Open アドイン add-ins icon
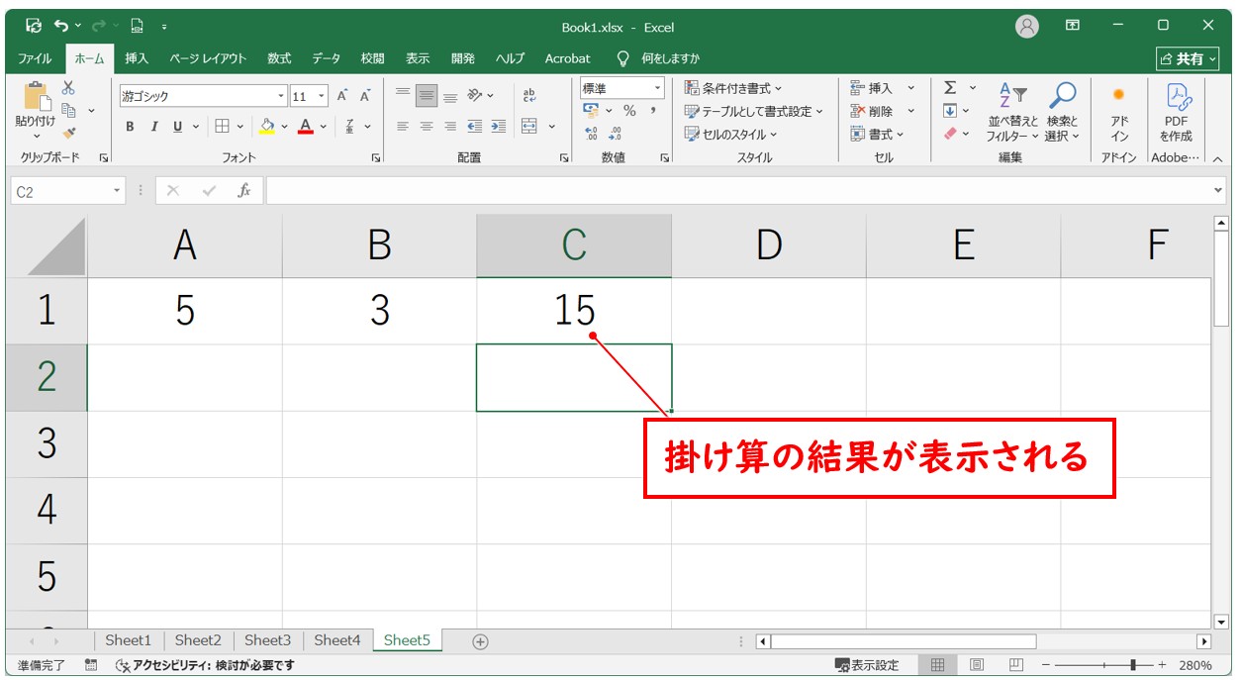The width and height of the screenshot is (1240, 680). click(x=1119, y=113)
